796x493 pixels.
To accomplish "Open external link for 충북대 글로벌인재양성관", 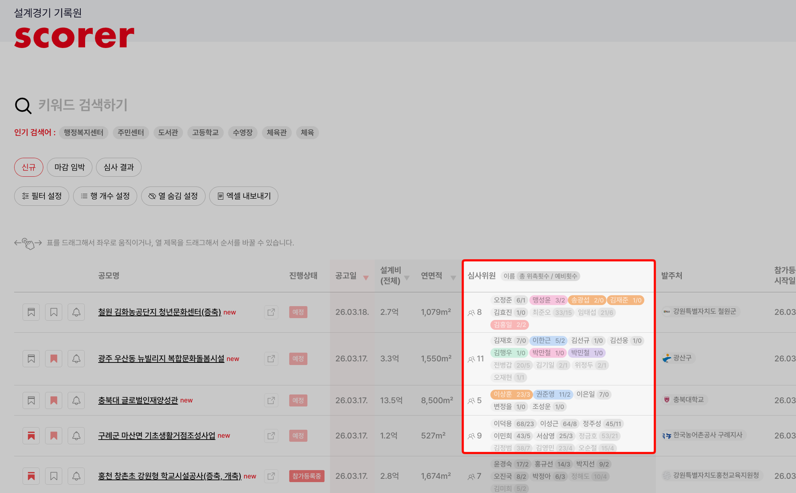I will coord(271,400).
